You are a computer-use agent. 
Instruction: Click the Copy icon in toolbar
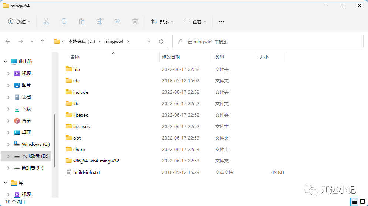(64, 21)
